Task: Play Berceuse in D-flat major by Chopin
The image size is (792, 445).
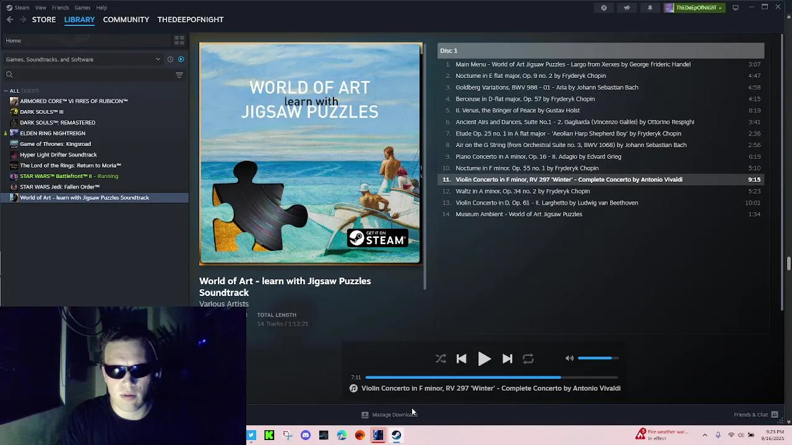Action: pos(601,99)
